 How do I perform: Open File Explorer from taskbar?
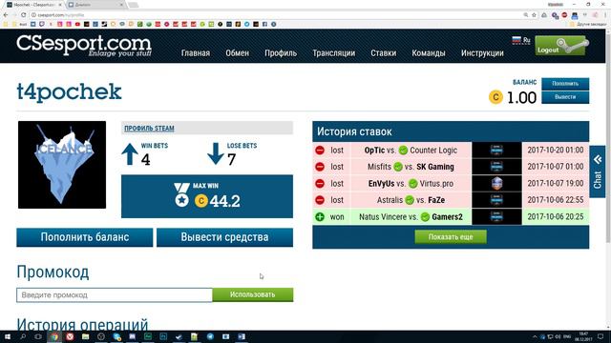click(x=85, y=336)
